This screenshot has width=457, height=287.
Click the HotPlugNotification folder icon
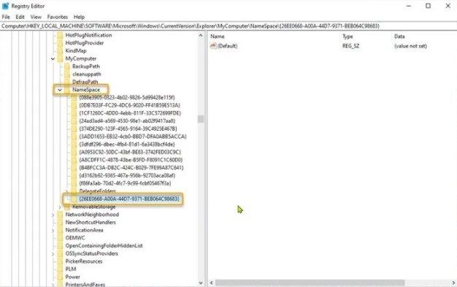(60, 35)
